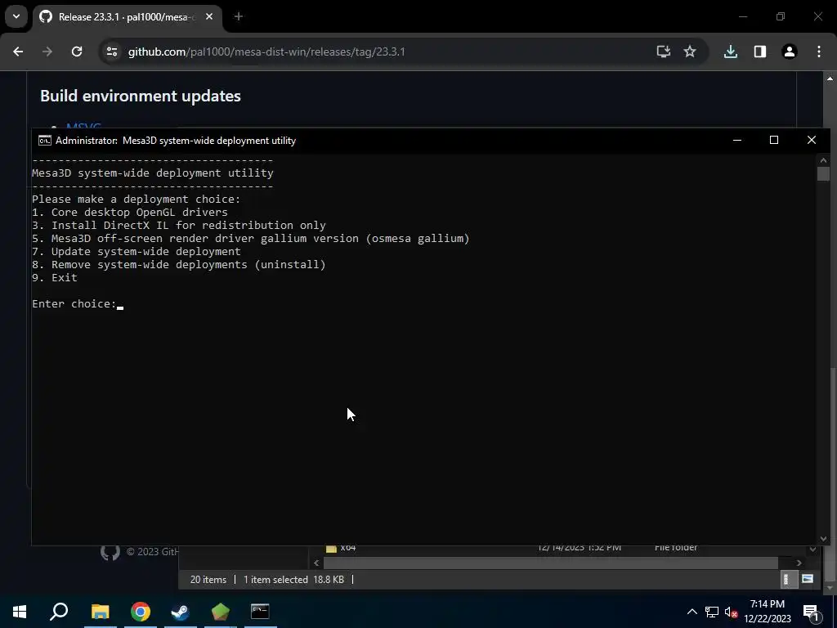Screen dimensions: 837x628
Task: Open File Explorer from taskbar
Action: pyautogui.click(x=101, y=612)
